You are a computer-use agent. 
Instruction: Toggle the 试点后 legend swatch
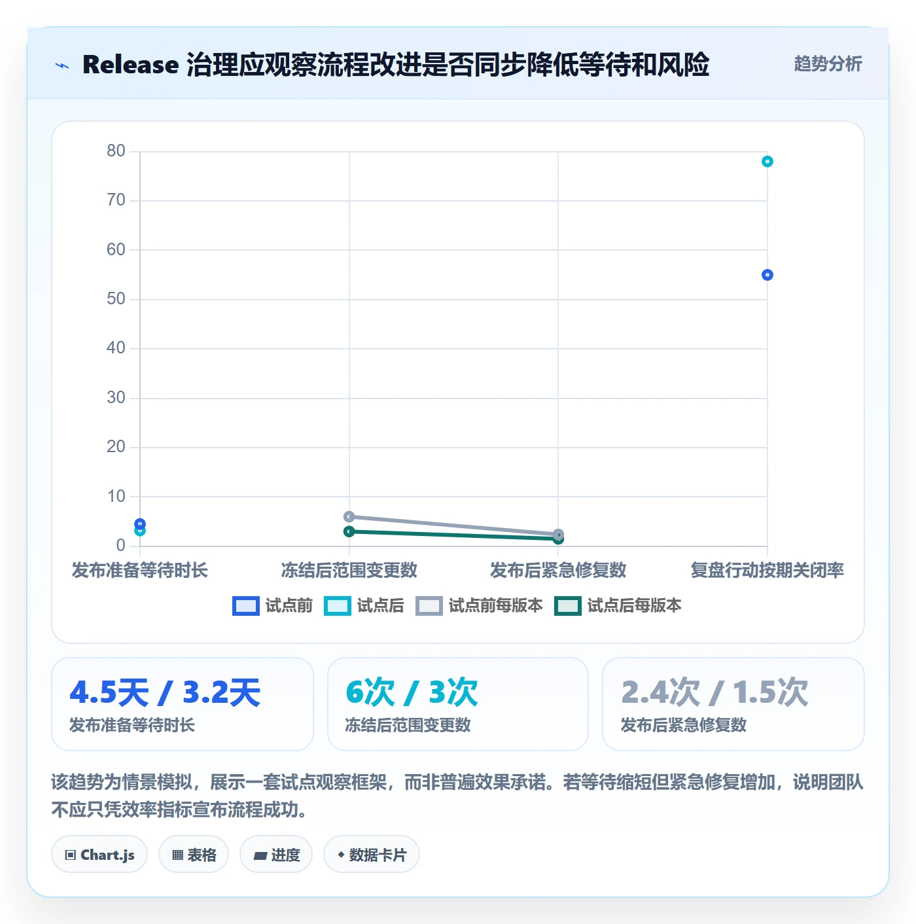point(338,606)
